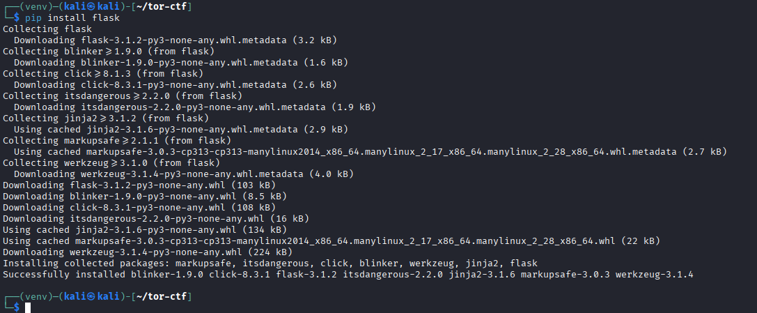The height and width of the screenshot is (313, 757).
Task: Click '~/tor-ctf' directory in the top prompt
Action: click(163, 6)
